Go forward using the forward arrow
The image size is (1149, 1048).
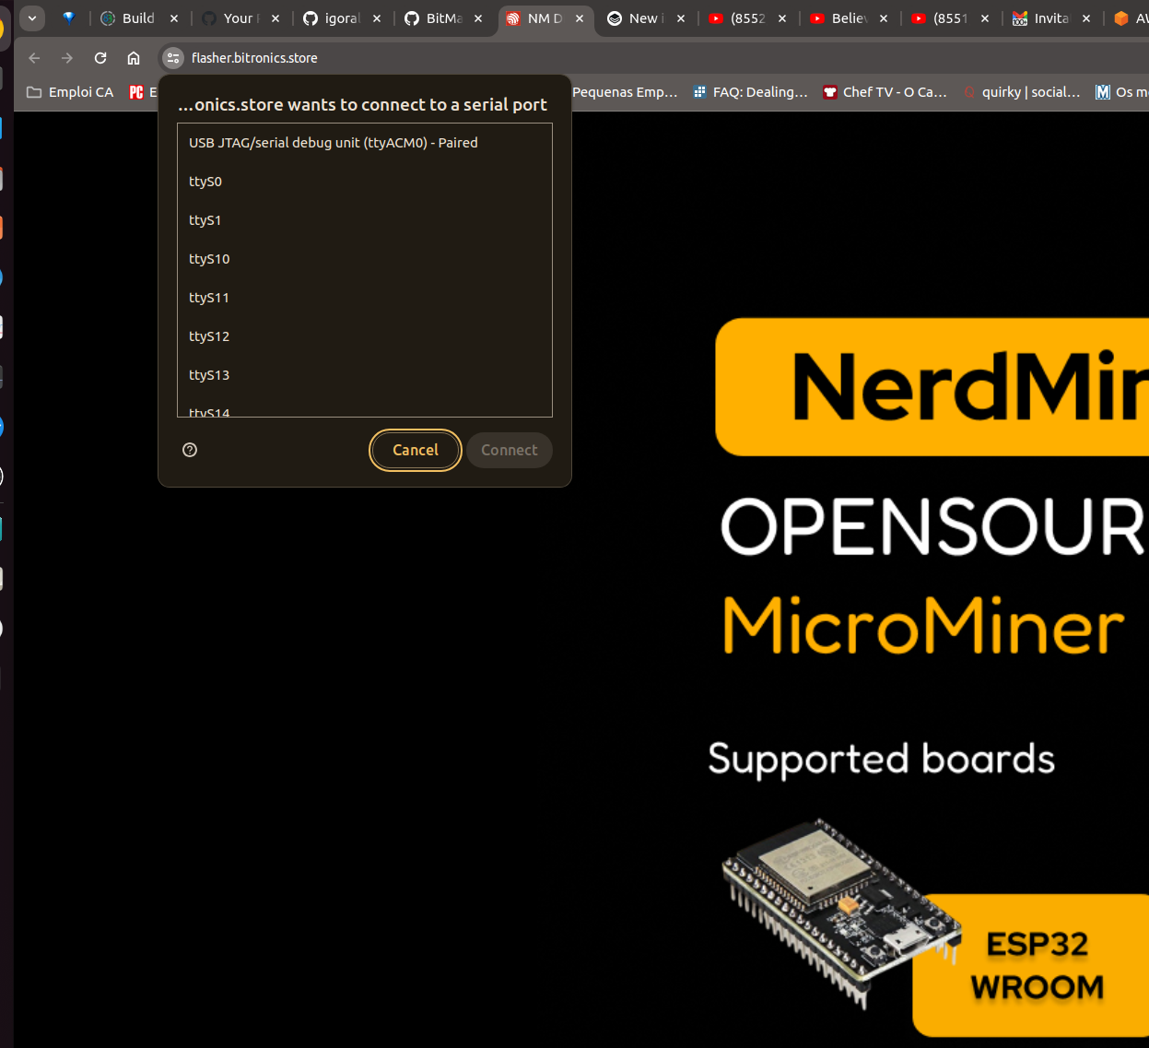tap(67, 58)
